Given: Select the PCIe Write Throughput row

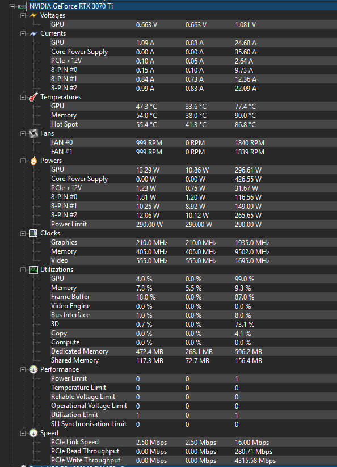Looking at the screenshot, I should pos(193,460).
